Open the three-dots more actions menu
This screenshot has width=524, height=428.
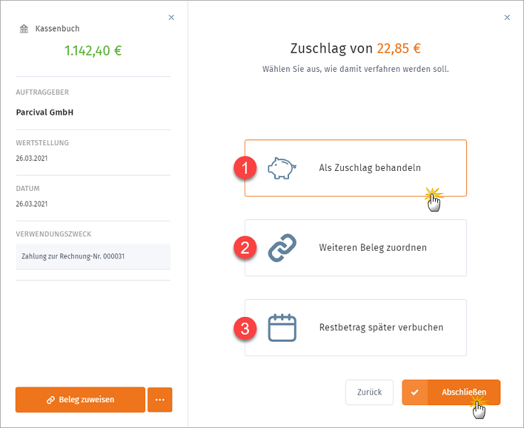click(159, 400)
